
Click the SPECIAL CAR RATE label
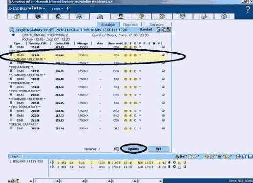point(24,124)
